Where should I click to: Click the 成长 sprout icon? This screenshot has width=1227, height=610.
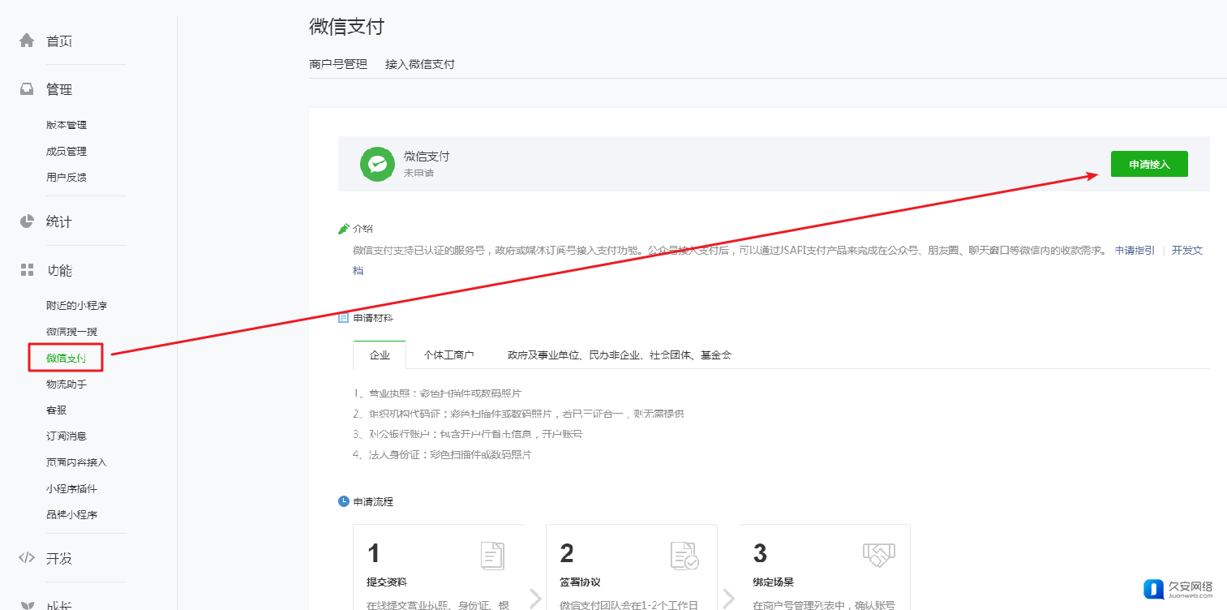pos(27,604)
